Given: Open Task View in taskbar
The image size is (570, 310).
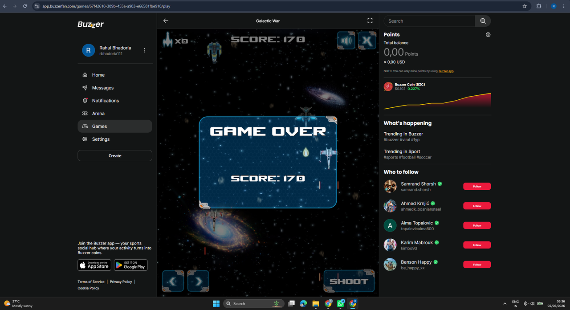Looking at the screenshot, I should click(291, 303).
